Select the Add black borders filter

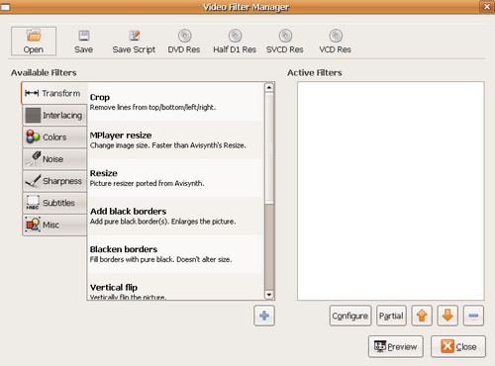pyautogui.click(x=175, y=216)
